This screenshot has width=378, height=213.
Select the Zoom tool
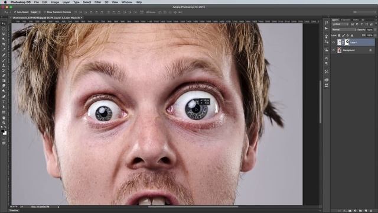4,123
